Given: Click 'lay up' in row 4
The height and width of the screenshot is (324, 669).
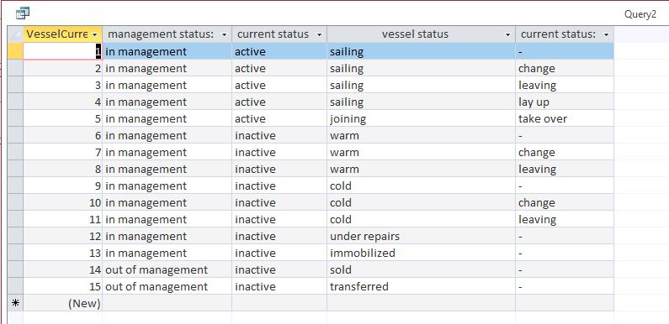Looking at the screenshot, I should [534, 102].
